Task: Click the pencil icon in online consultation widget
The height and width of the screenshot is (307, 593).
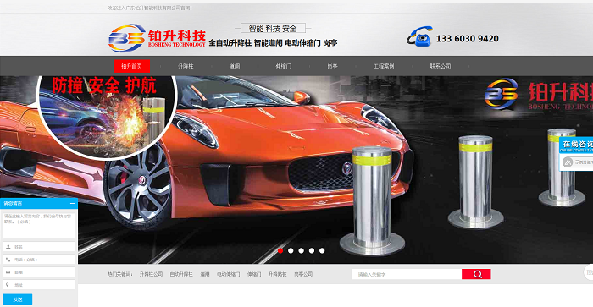Action: coord(568,162)
